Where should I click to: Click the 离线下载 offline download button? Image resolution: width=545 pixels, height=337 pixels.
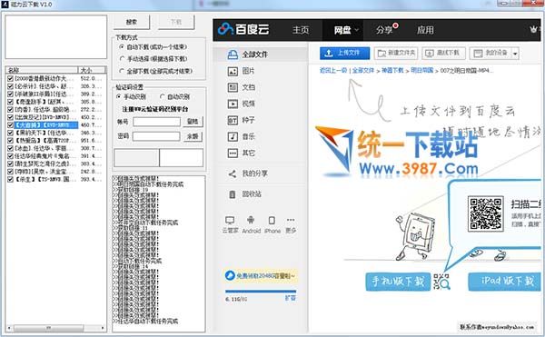pos(443,54)
